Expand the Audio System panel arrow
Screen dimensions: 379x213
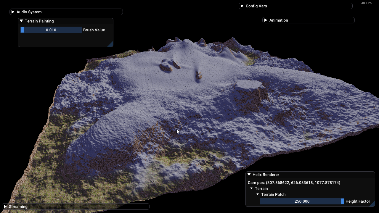(13, 12)
